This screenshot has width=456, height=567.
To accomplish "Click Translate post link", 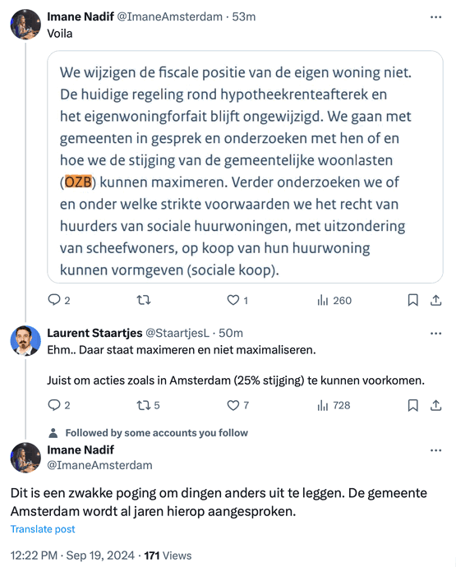I will (43, 529).
